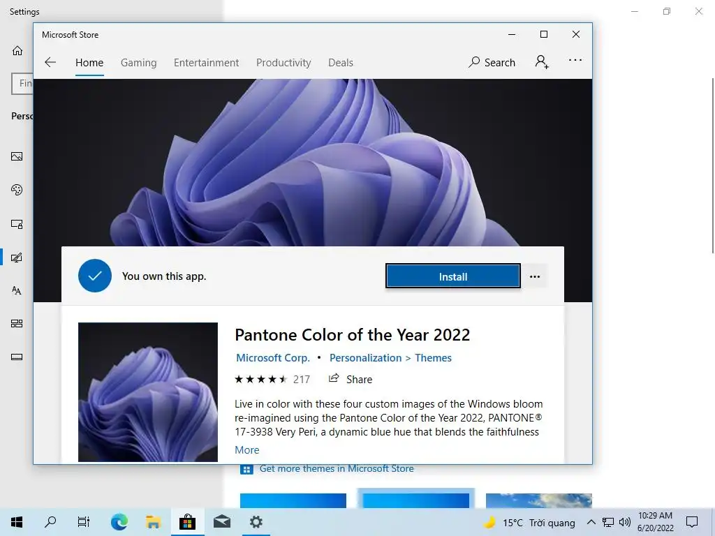The width and height of the screenshot is (715, 536).
Task: Open Start settings icon in sidebar
Action: pyautogui.click(x=17, y=324)
